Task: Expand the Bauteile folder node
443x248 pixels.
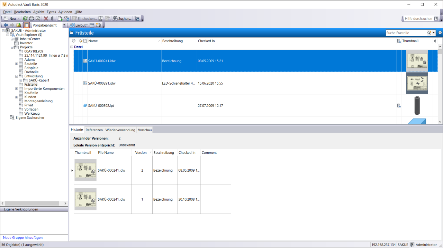Action: click(17, 64)
